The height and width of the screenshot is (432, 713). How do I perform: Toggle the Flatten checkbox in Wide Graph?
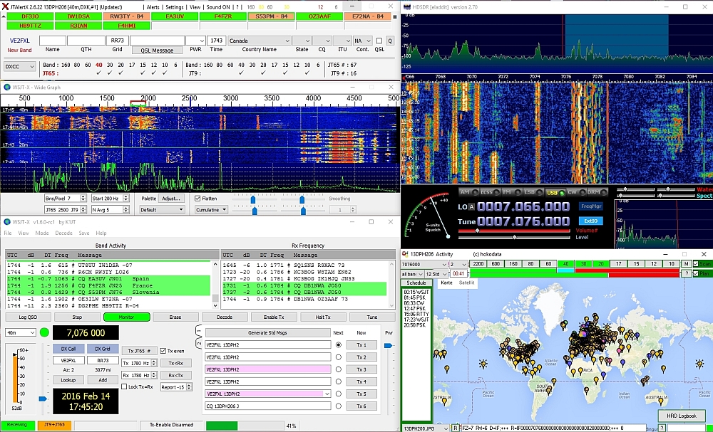198,199
